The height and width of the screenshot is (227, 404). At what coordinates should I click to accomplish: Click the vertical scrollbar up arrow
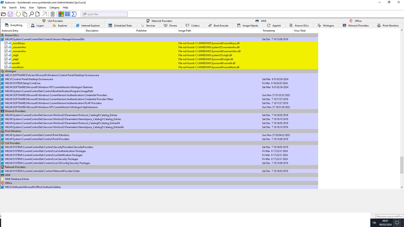click(x=402, y=31)
